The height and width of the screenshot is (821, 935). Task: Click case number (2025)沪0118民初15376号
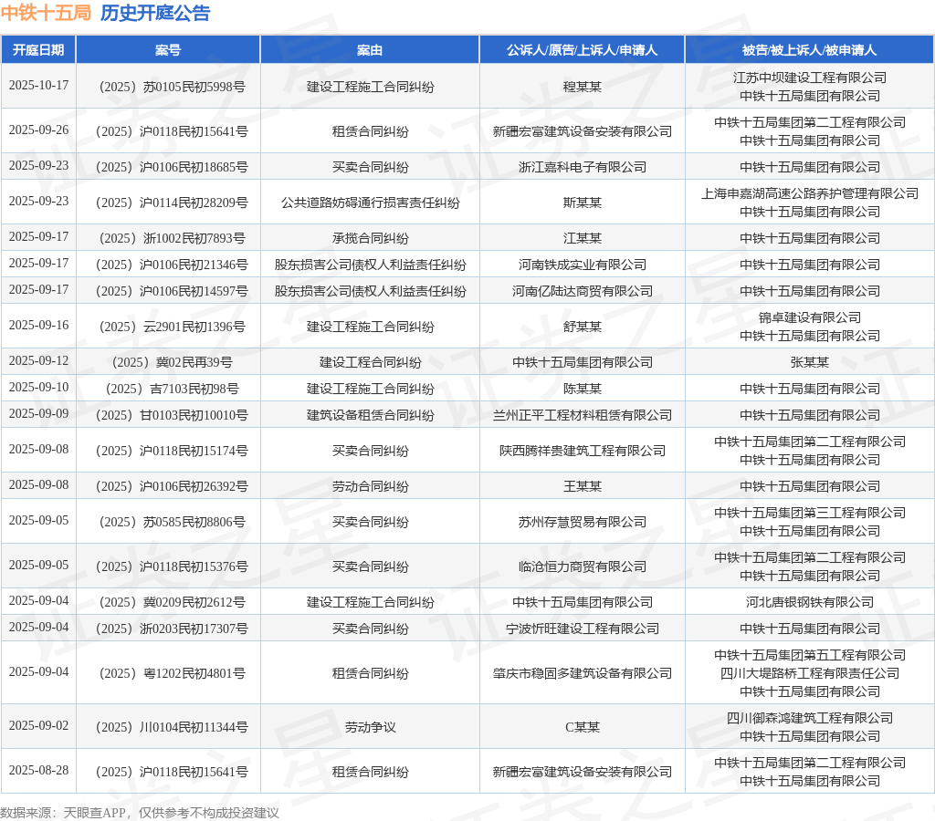[x=172, y=567]
